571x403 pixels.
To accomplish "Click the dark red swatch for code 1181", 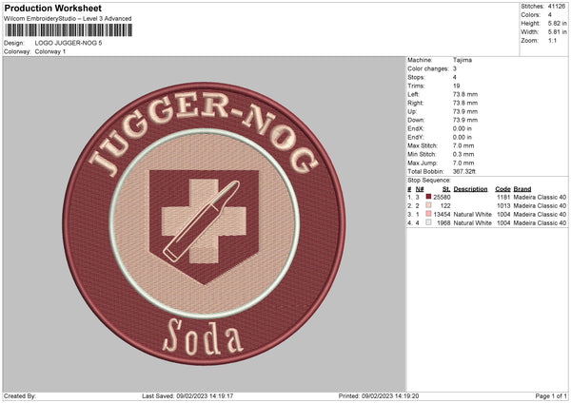I will (x=428, y=197).
